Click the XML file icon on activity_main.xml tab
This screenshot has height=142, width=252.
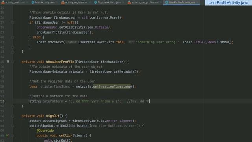click(x=3, y=2)
